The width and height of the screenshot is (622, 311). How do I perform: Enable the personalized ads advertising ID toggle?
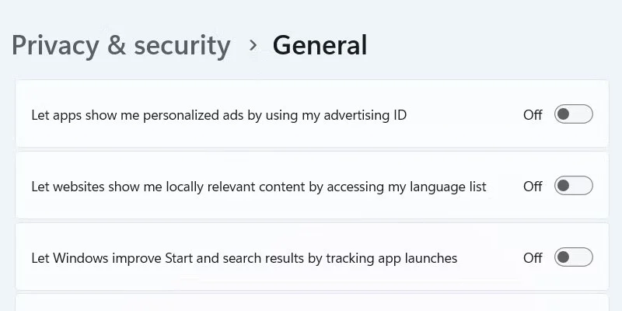pyautogui.click(x=573, y=114)
